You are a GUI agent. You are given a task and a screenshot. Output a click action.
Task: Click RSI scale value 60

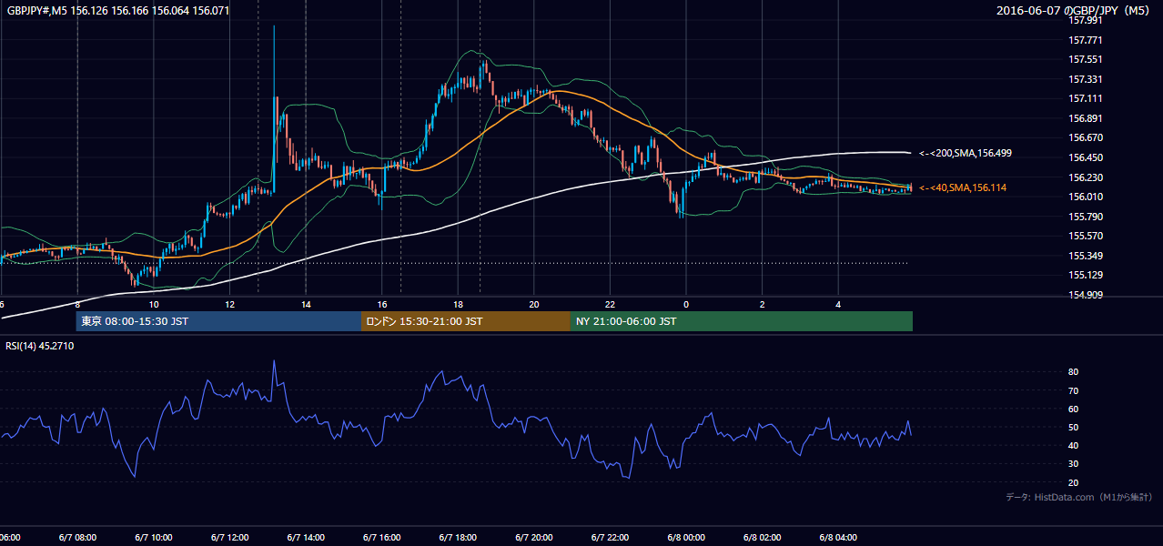click(x=1074, y=409)
